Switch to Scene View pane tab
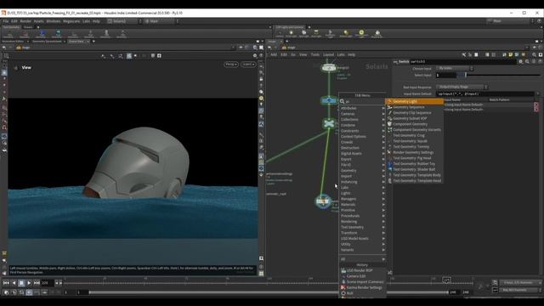Image resolution: width=544 pixels, height=306 pixels. [x=76, y=42]
